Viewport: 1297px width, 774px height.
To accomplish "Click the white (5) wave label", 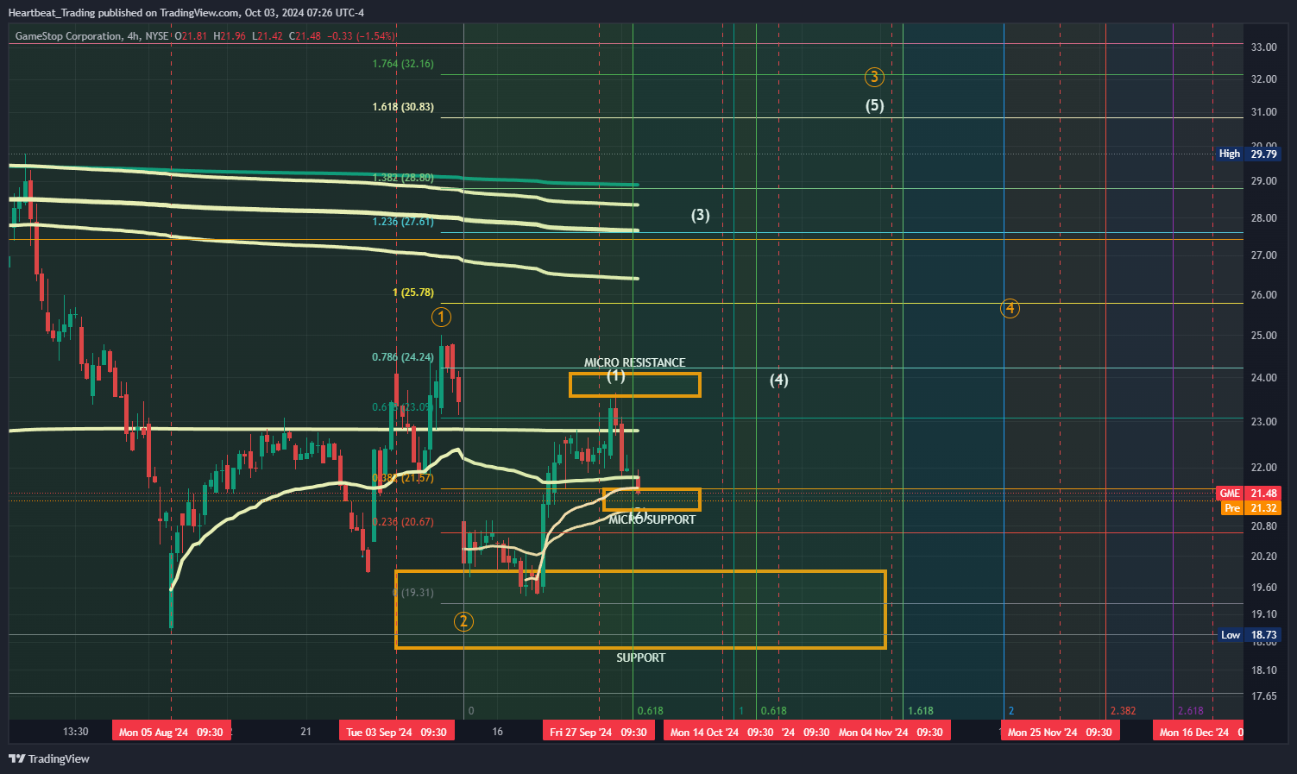I will (x=874, y=105).
